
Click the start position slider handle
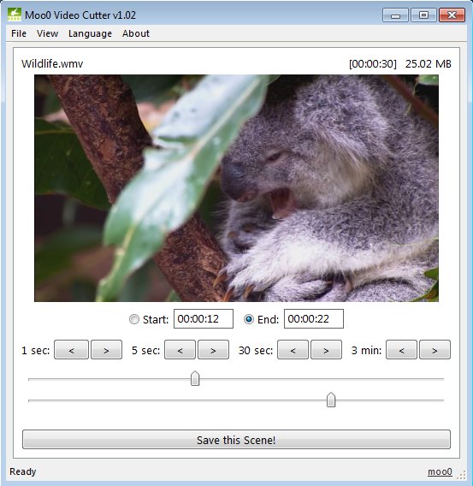195,378
